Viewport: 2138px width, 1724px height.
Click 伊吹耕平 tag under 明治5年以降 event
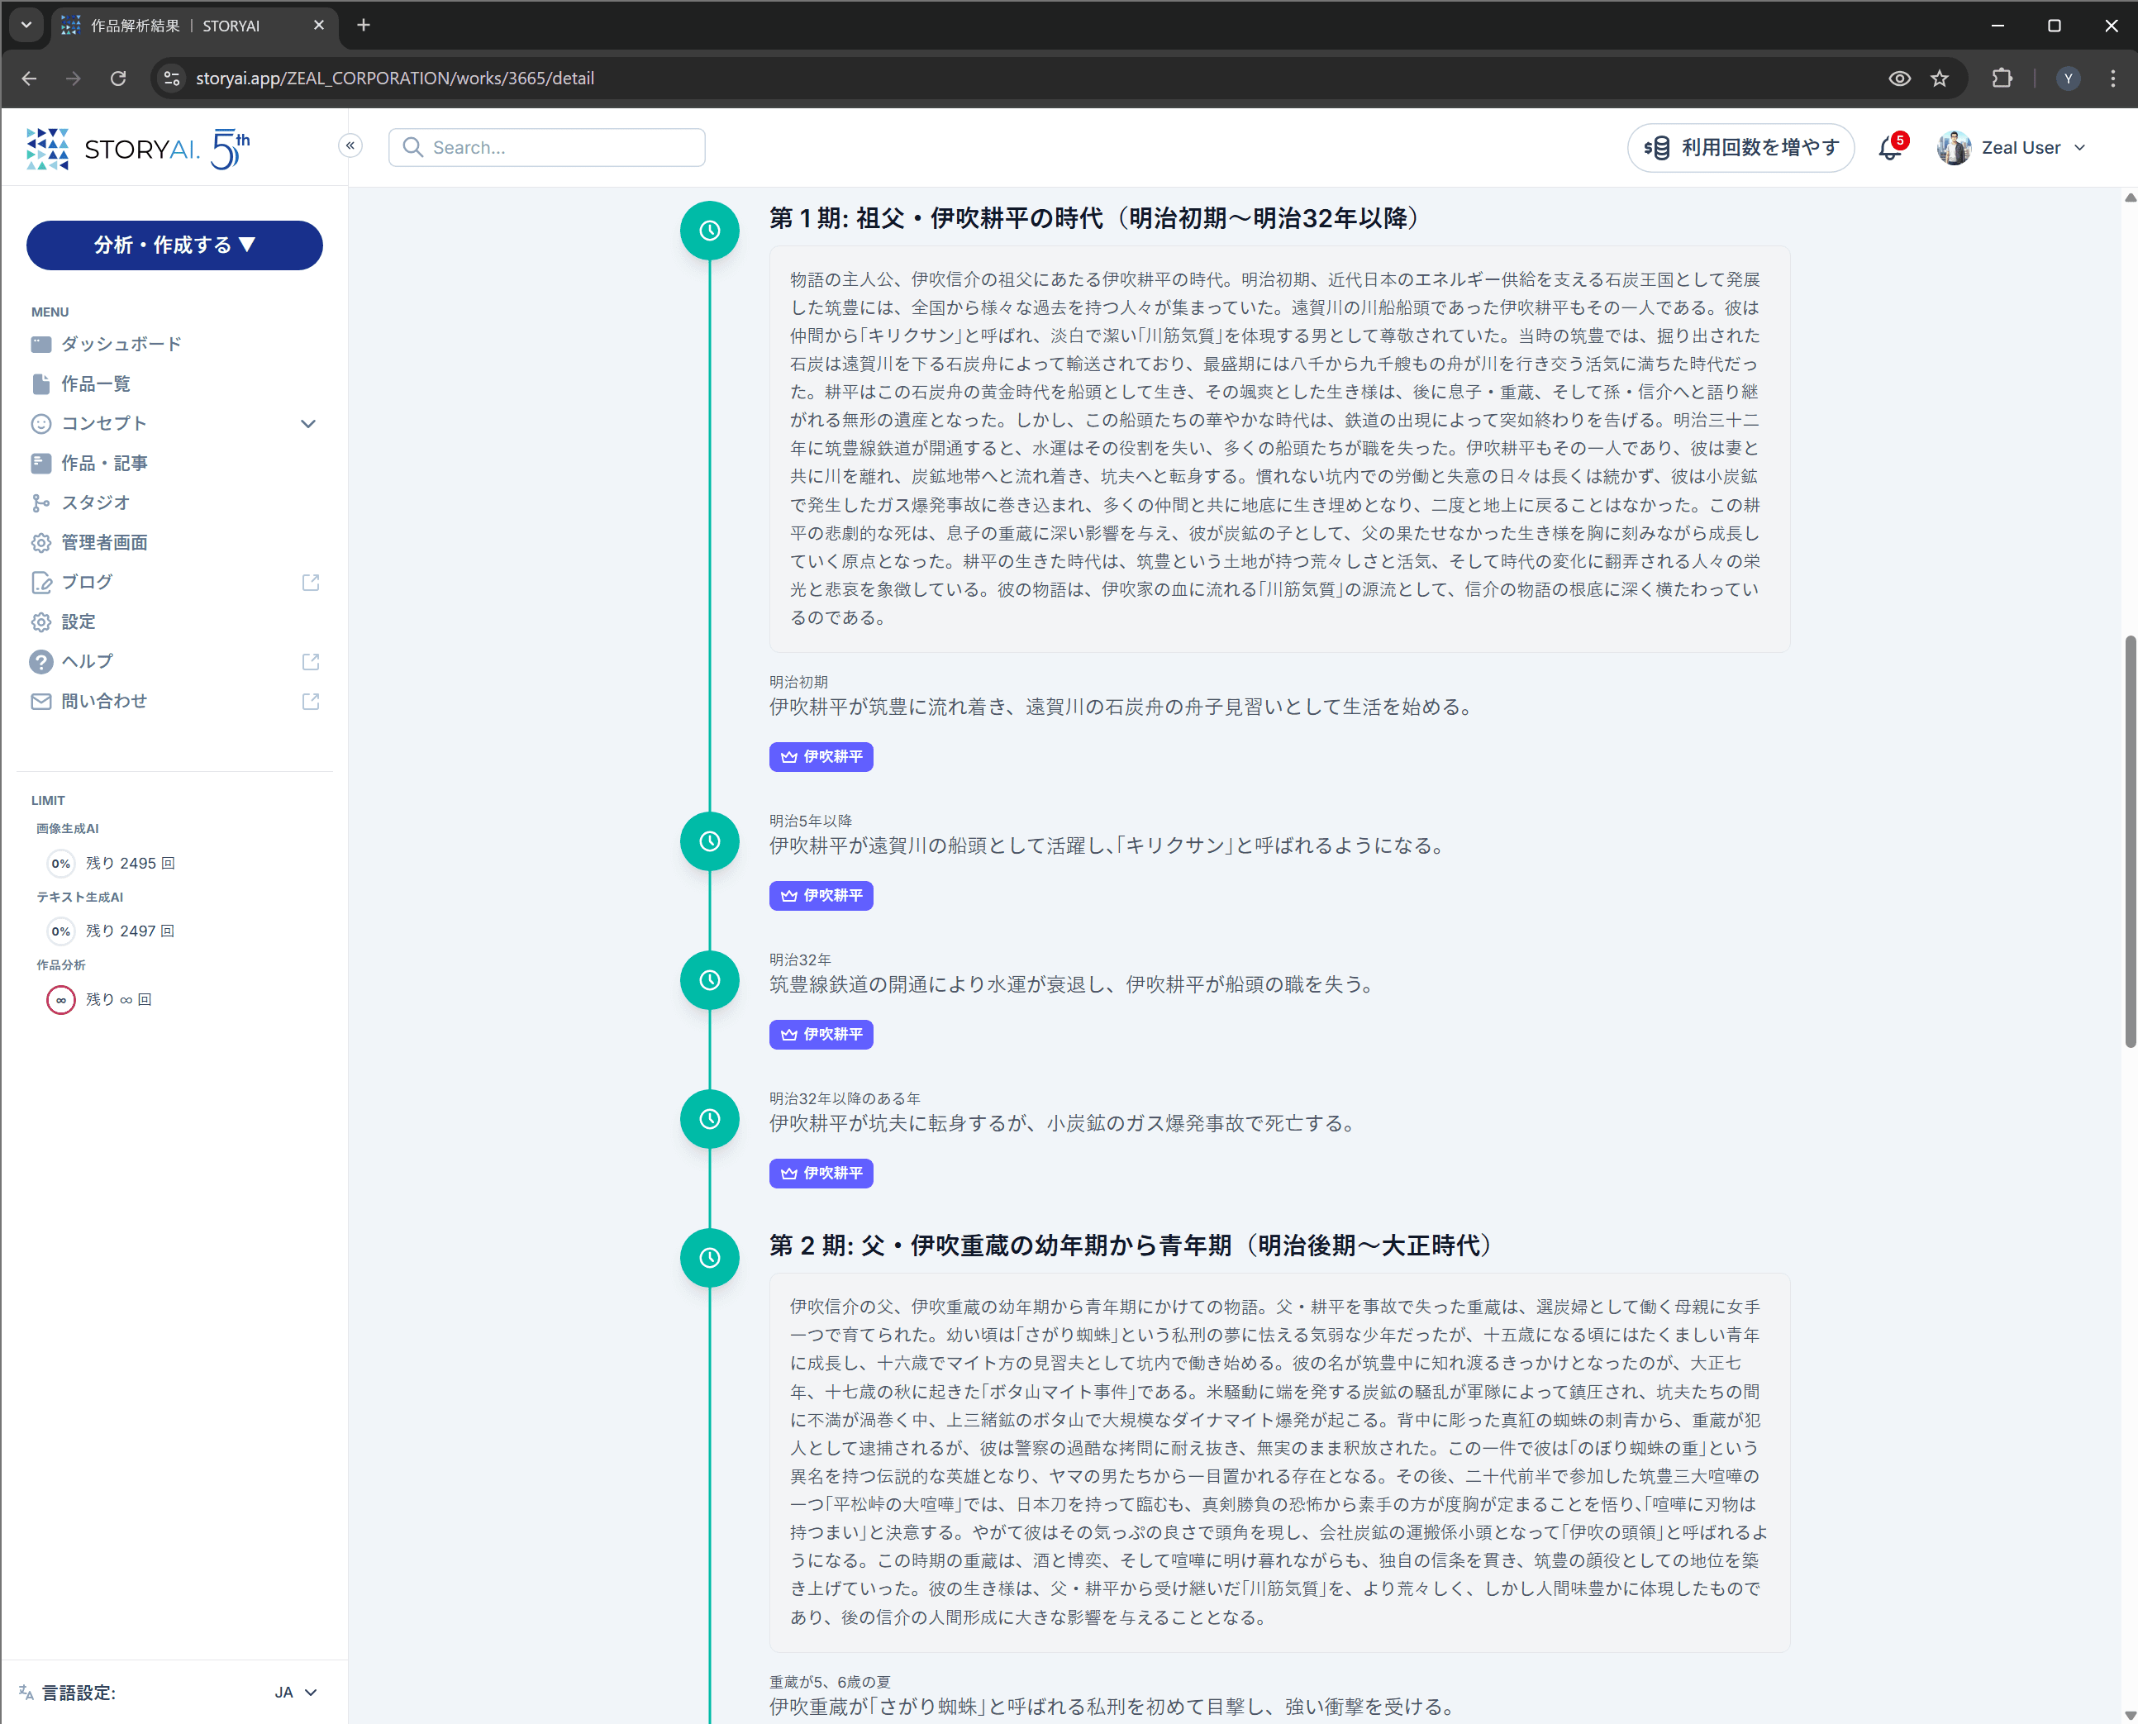[821, 896]
